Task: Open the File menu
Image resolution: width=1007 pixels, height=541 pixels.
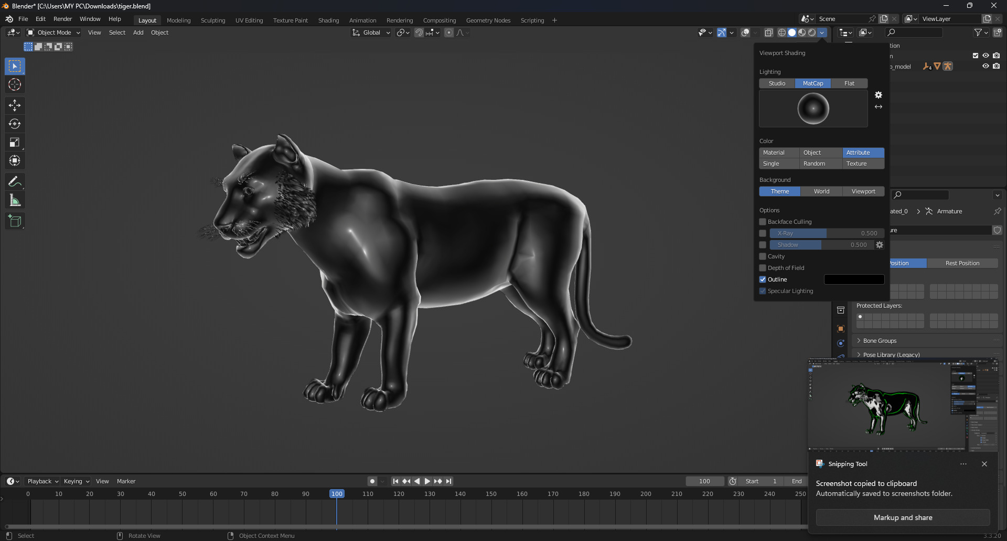Action: [x=23, y=19]
